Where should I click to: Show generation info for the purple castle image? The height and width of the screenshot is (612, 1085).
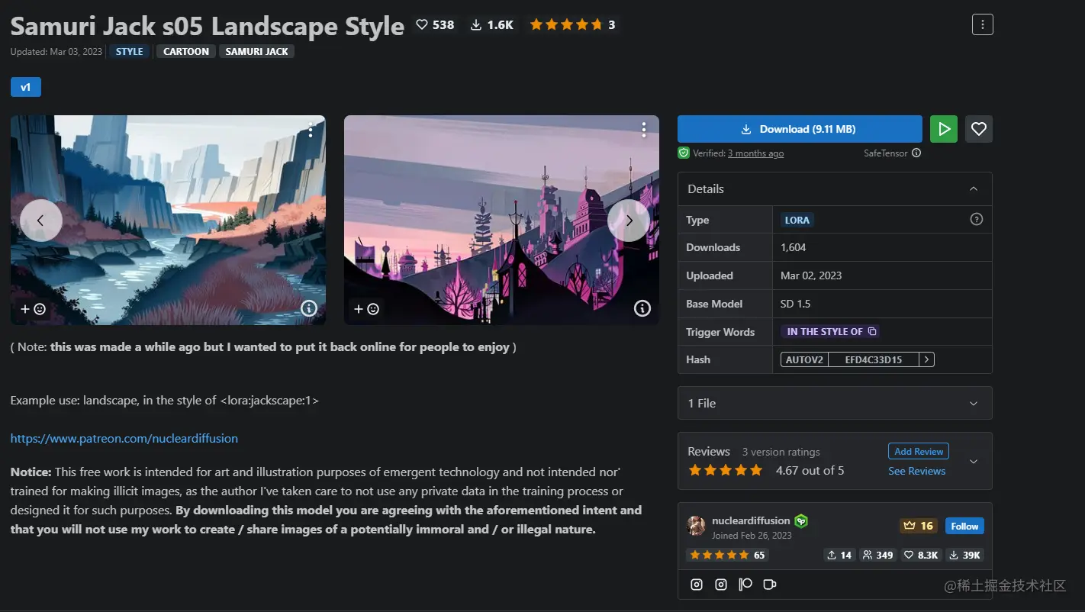tap(642, 308)
